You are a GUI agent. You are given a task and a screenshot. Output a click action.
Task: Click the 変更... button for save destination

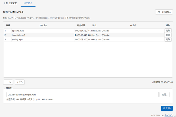164,95
